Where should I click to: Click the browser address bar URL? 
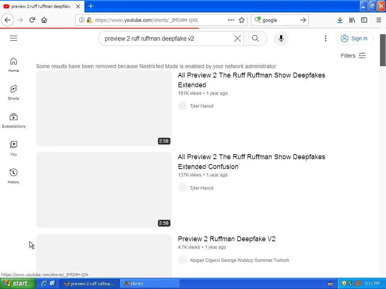click(x=146, y=20)
